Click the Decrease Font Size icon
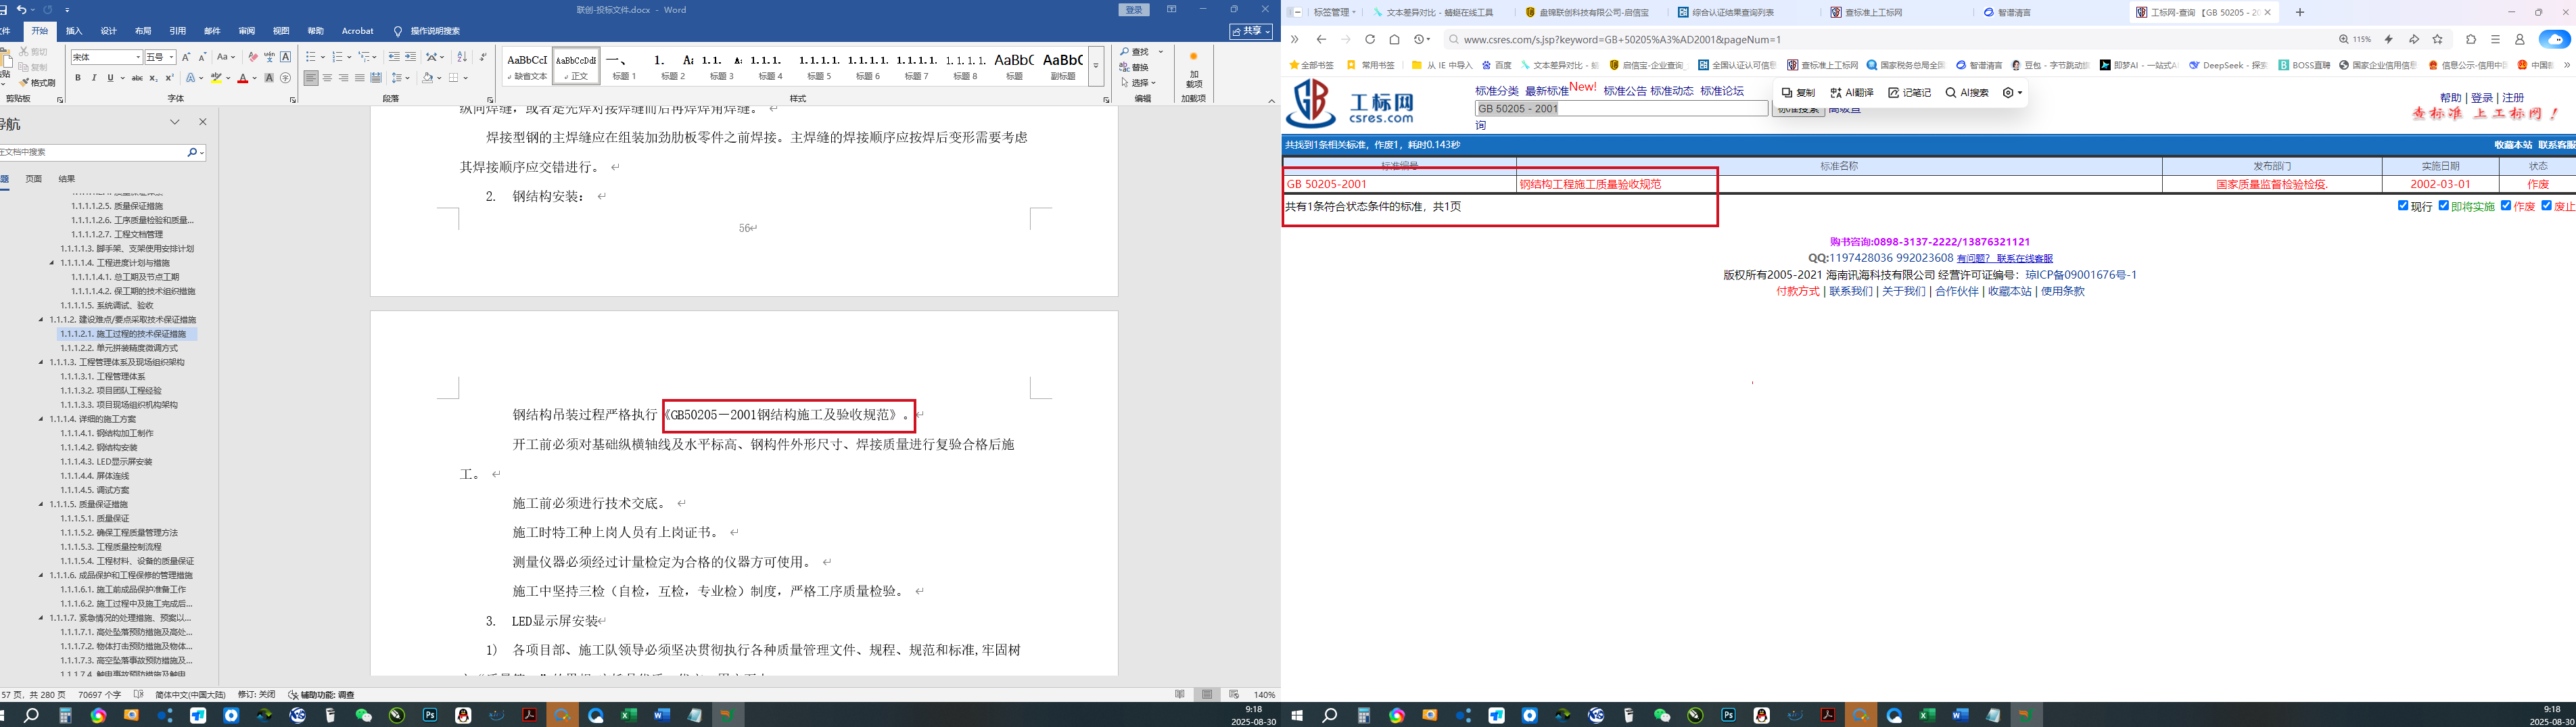Image resolution: width=2576 pixels, height=727 pixels. tap(202, 57)
